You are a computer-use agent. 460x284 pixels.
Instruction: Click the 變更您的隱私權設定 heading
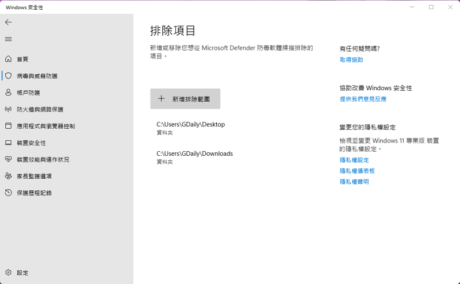[x=367, y=127]
